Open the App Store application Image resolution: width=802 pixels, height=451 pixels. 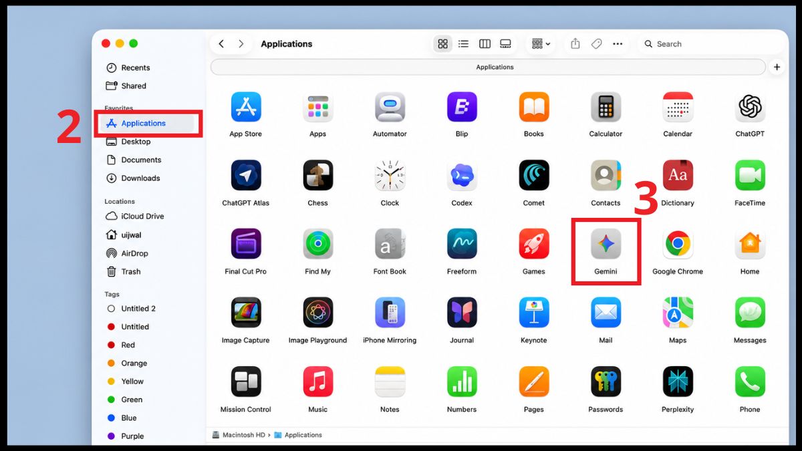pyautogui.click(x=245, y=107)
